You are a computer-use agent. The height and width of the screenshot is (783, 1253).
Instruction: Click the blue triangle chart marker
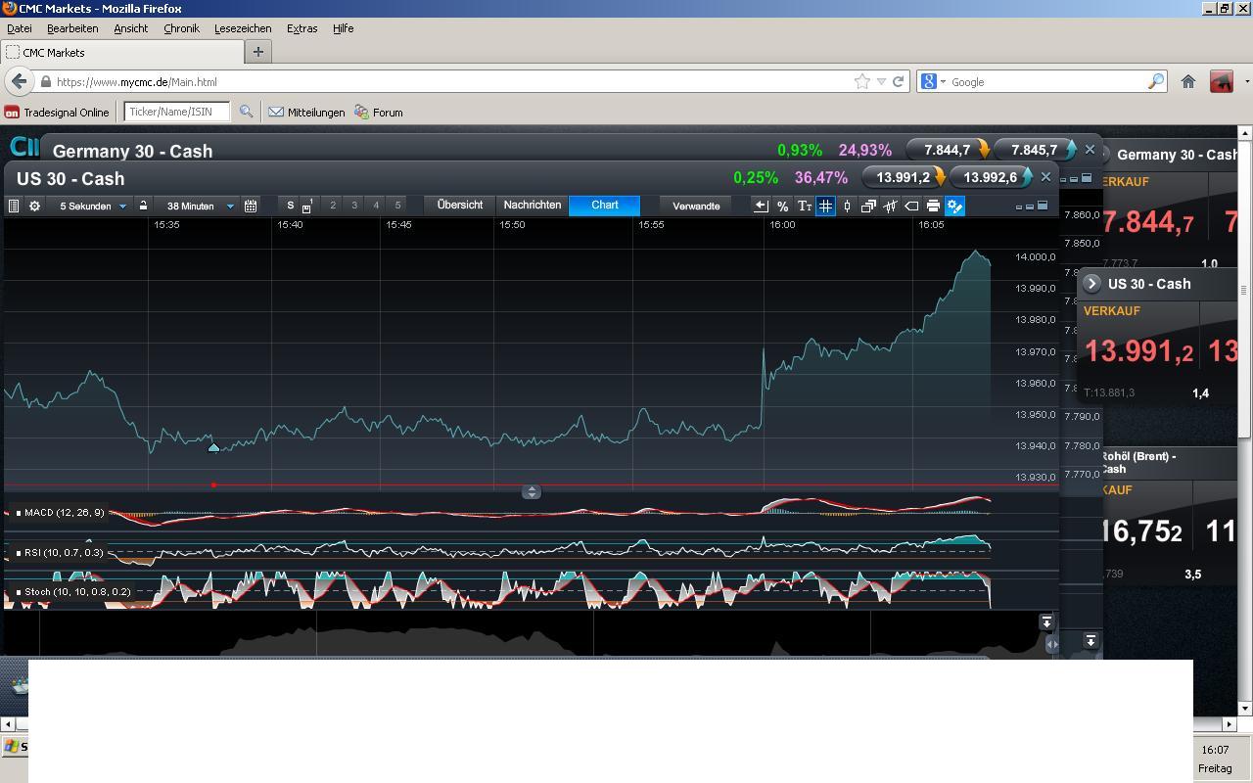coord(213,447)
